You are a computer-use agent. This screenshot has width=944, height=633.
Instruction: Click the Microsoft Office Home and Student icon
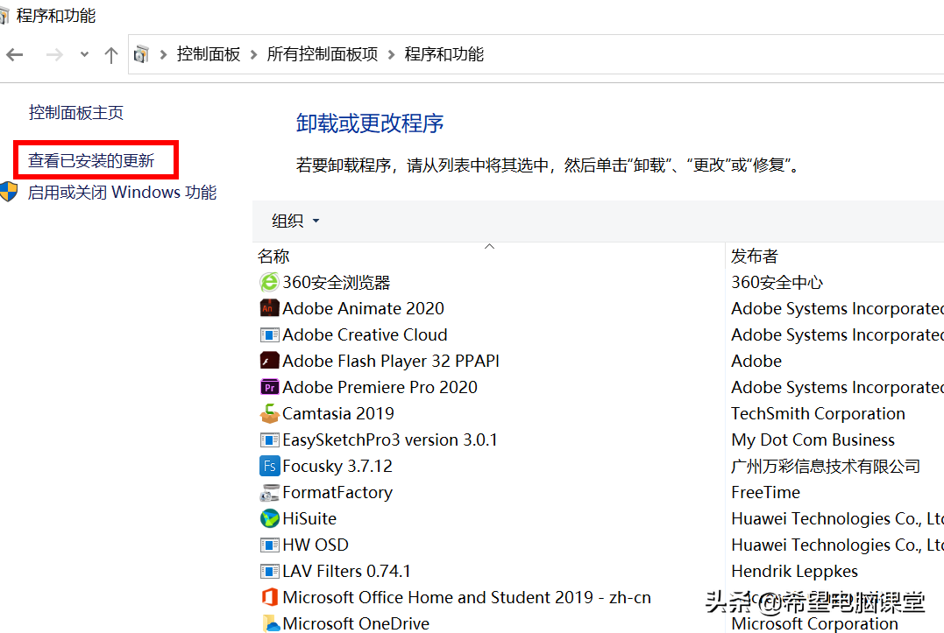point(269,597)
